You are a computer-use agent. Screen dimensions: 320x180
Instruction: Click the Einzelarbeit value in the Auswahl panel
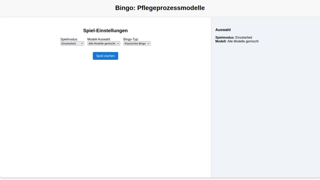click(244, 37)
